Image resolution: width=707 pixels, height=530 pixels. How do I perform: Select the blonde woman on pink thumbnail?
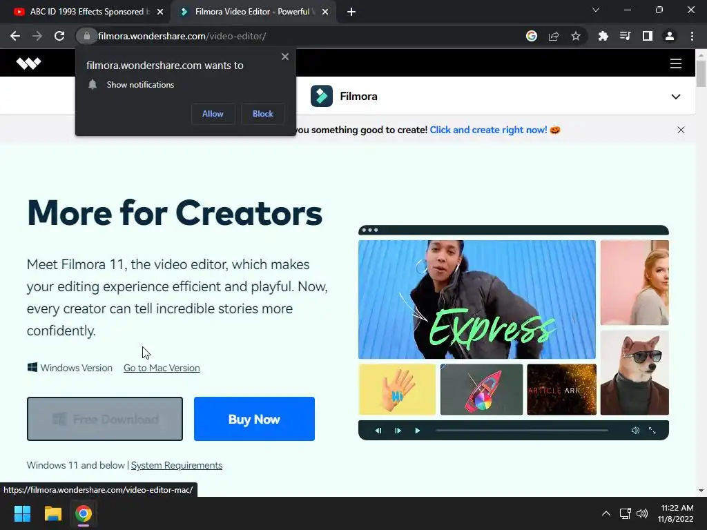pyautogui.click(x=635, y=282)
